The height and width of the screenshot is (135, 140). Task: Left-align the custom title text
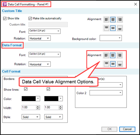[x=106, y=20]
